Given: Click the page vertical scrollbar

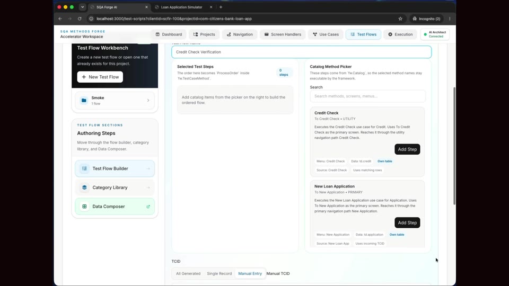Looking at the screenshot, I should coord(454,146).
